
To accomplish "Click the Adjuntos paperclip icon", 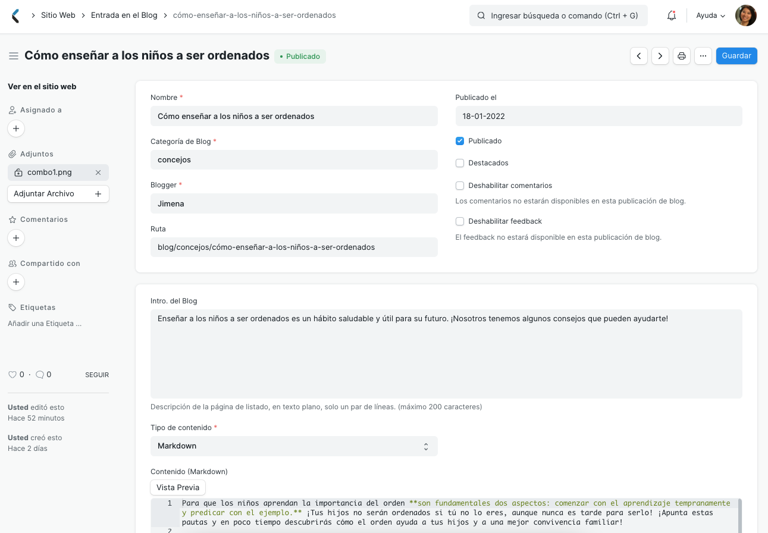I will click(x=12, y=154).
